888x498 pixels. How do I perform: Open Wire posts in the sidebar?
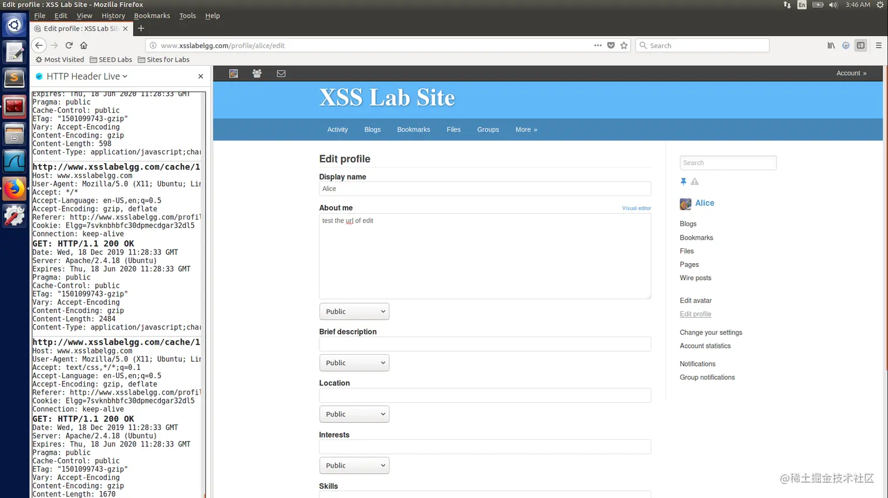695,278
